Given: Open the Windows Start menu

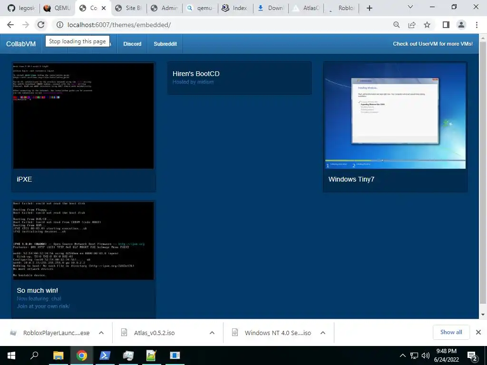Looking at the screenshot, I should point(11,355).
